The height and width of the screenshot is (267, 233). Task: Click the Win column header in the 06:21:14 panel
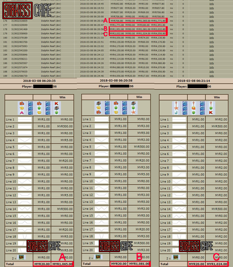tap(217, 97)
